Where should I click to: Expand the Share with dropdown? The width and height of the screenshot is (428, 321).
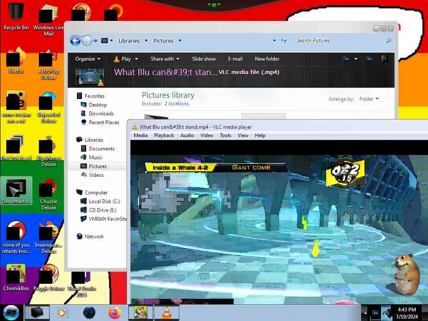(x=165, y=59)
